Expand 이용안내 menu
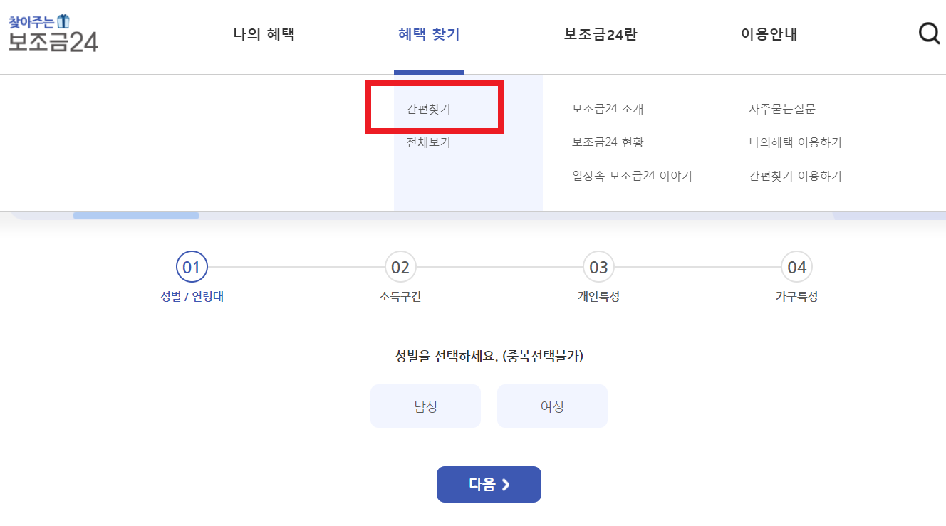This screenshot has width=946, height=526. [x=769, y=34]
